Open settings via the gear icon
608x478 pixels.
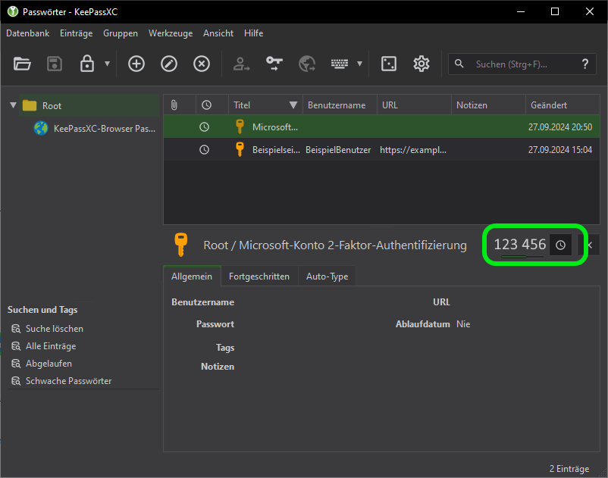[x=422, y=64]
